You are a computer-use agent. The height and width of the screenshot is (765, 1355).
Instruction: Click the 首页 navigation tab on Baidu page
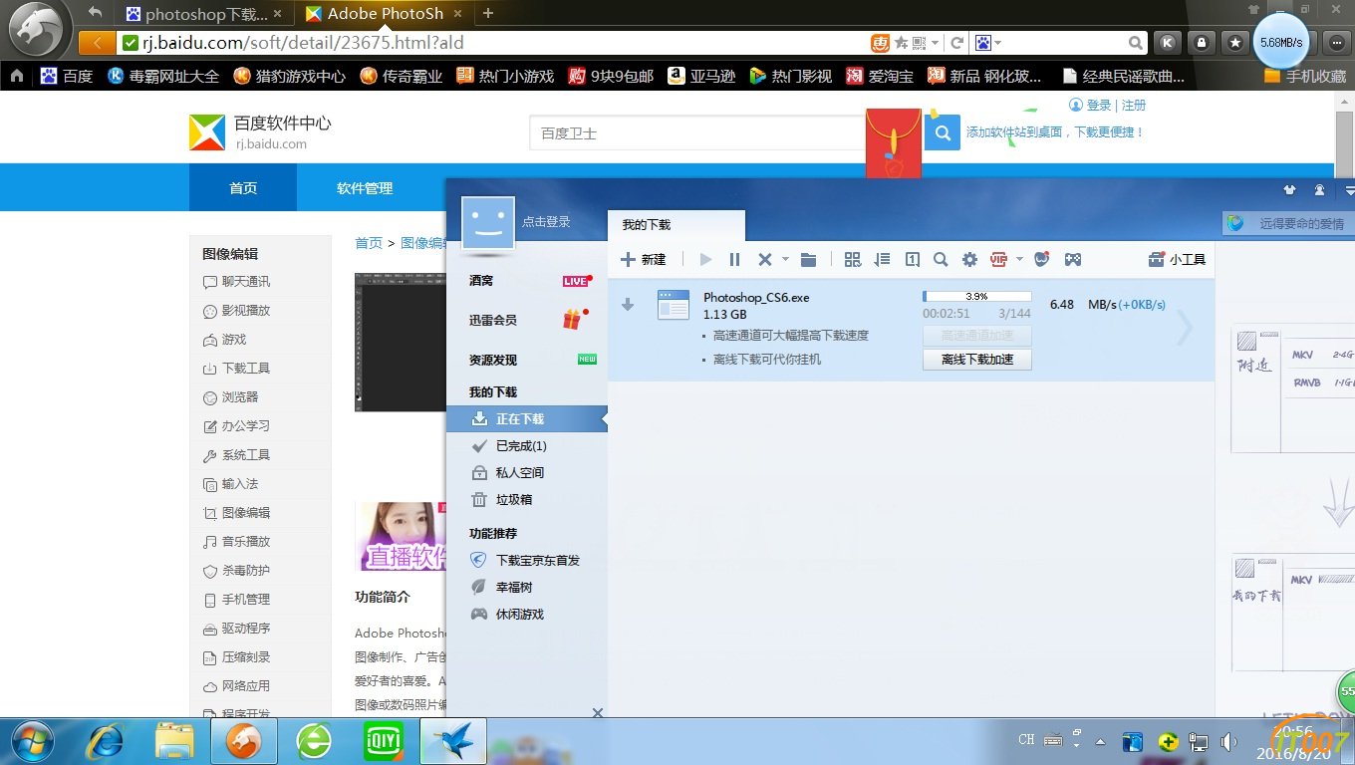(243, 187)
